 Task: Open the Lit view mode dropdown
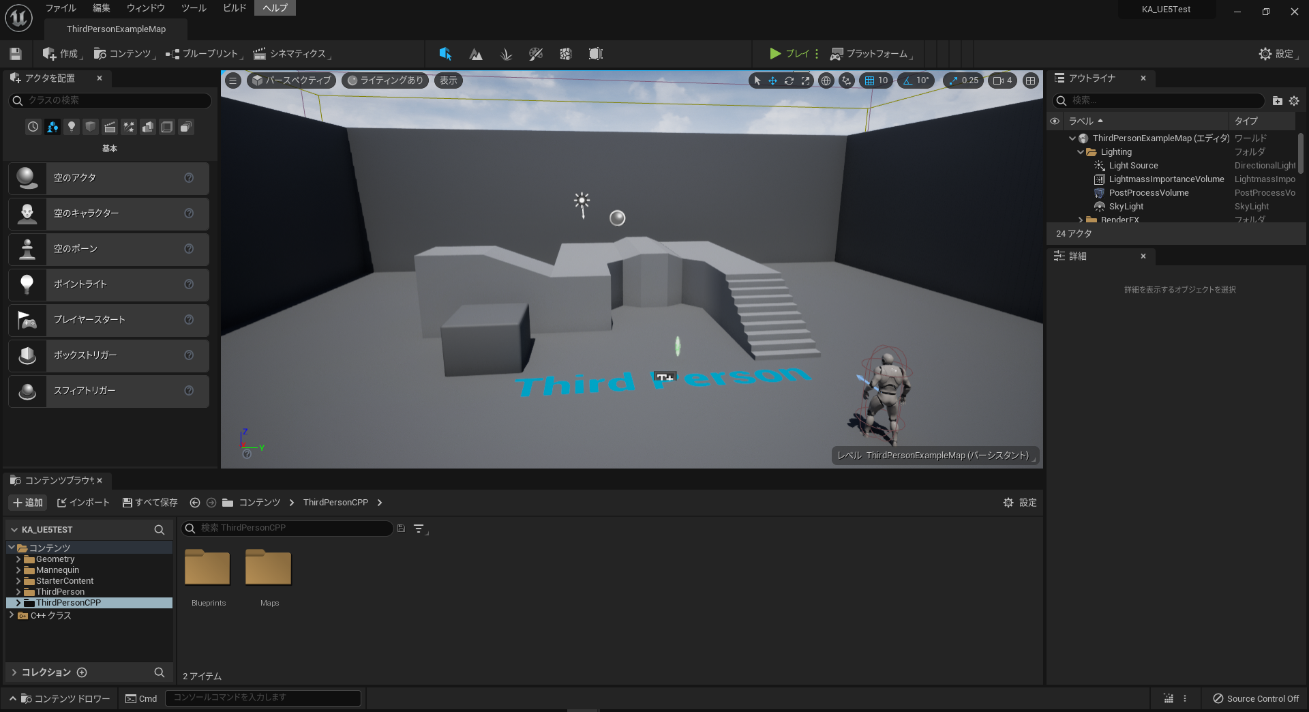(385, 80)
